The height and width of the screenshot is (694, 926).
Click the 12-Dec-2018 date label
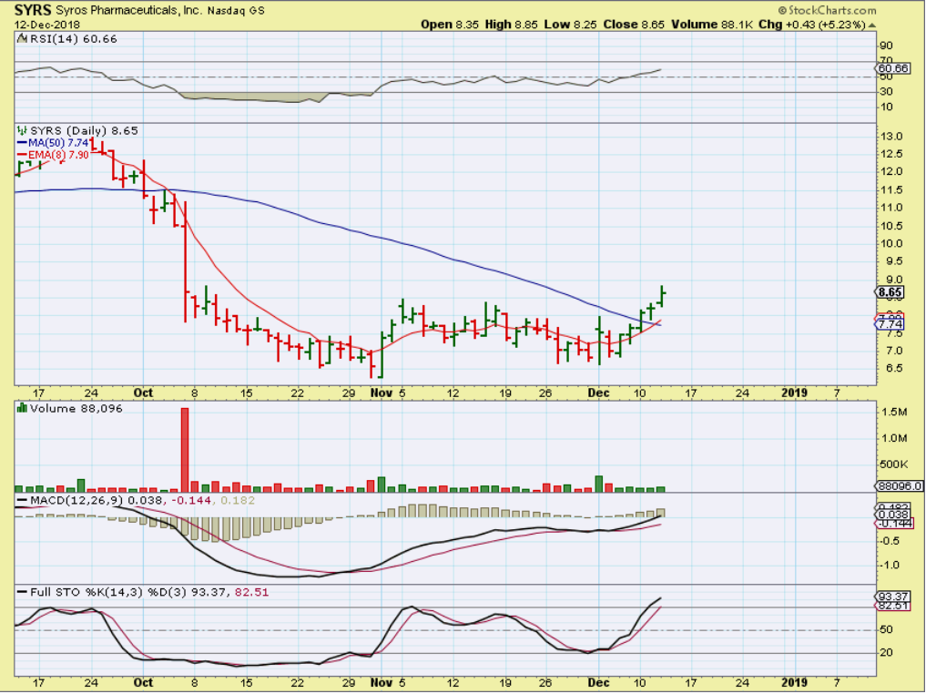(47, 25)
